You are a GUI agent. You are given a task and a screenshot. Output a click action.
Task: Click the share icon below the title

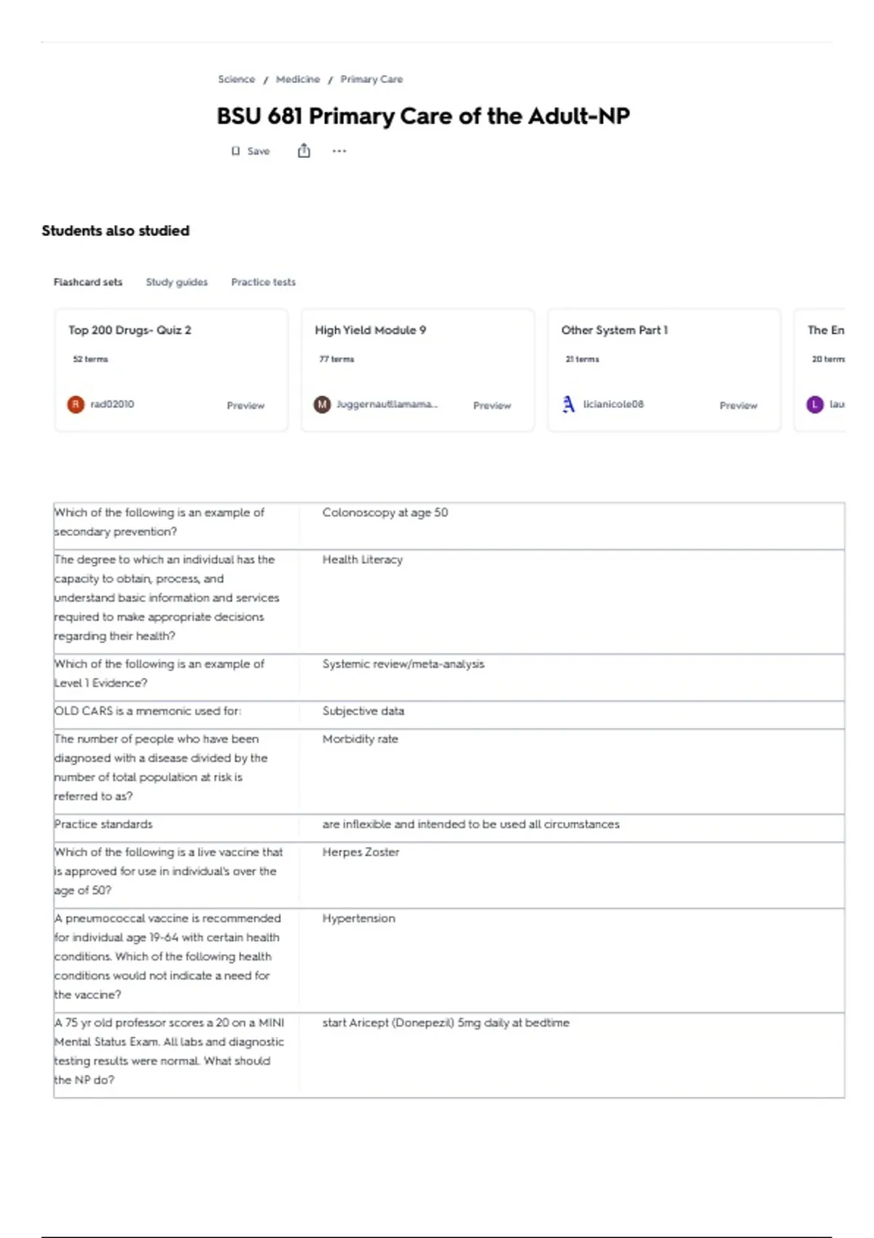[304, 151]
